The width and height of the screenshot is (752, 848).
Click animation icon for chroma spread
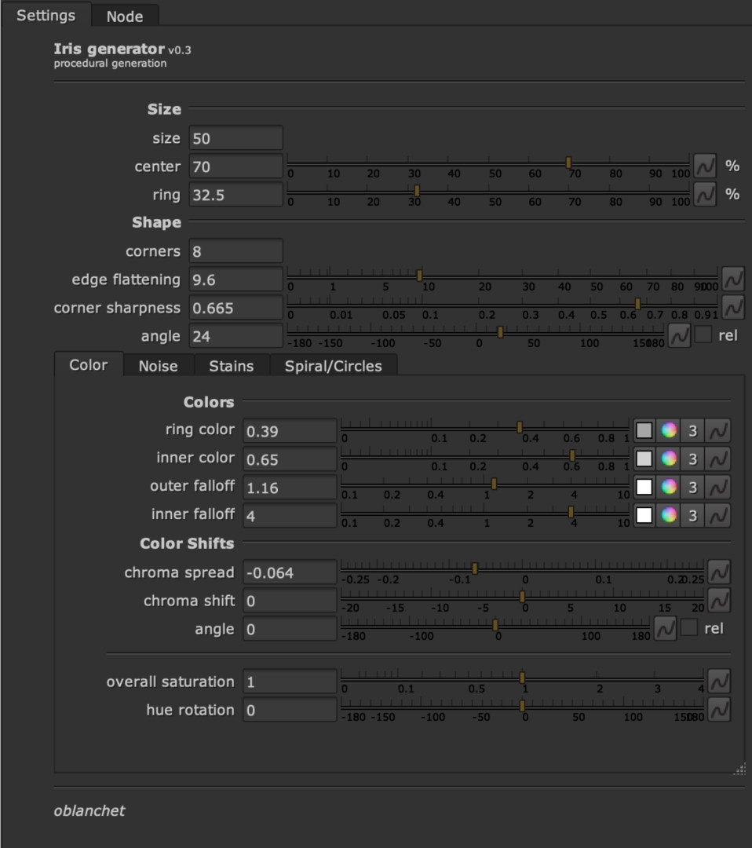click(718, 572)
